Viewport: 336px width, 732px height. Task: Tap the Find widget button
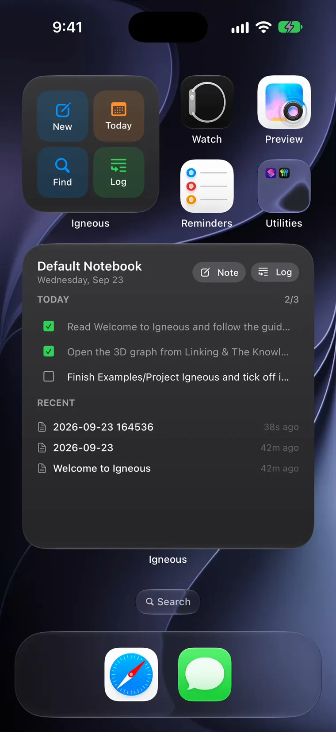(x=62, y=172)
